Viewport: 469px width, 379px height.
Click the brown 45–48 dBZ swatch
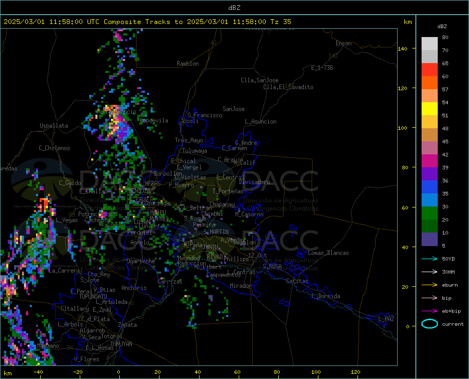[x=429, y=135]
